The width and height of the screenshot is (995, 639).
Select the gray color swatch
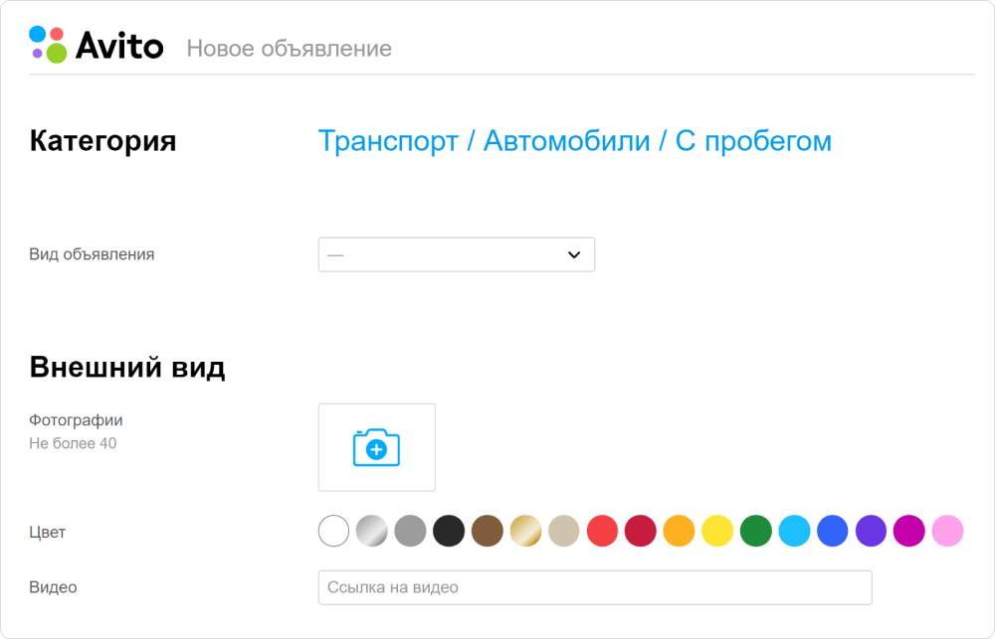tap(411, 531)
